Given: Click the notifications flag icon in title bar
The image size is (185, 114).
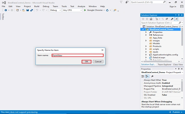Looking at the screenshot, I should point(121,2).
